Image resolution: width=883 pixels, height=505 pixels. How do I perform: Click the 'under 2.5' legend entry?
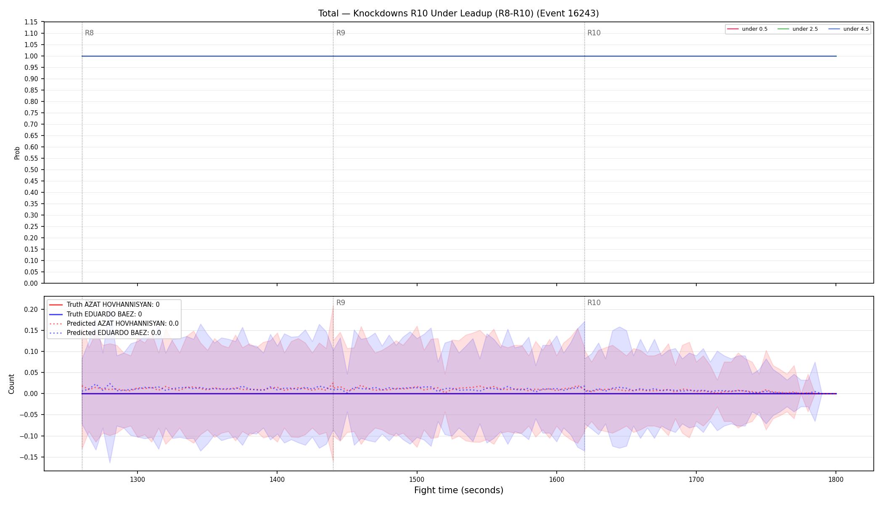[x=798, y=29]
